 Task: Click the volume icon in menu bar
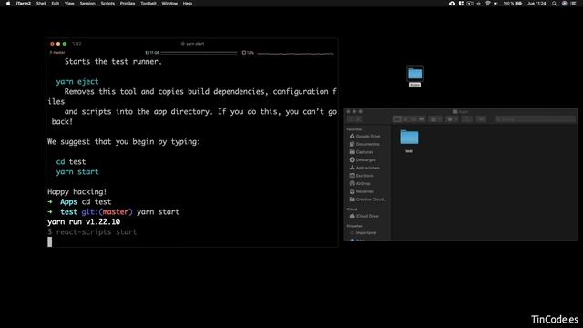(x=496, y=4)
